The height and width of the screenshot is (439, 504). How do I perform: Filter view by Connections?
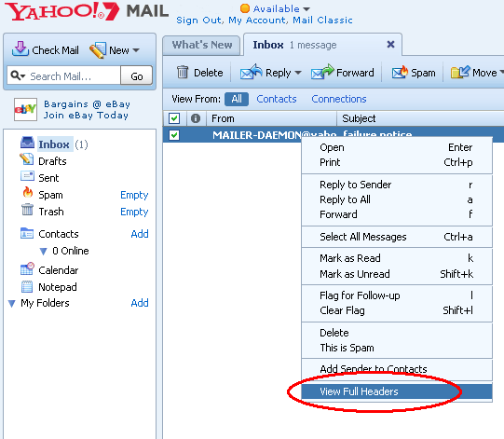tap(339, 99)
